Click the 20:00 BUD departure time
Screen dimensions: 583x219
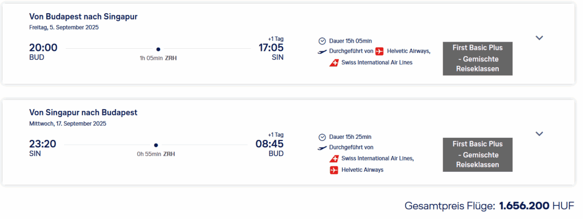43,48
